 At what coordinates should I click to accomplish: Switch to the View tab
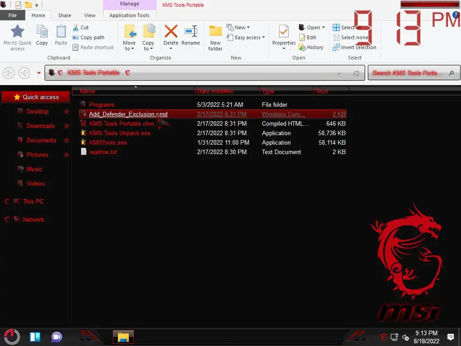click(x=90, y=15)
